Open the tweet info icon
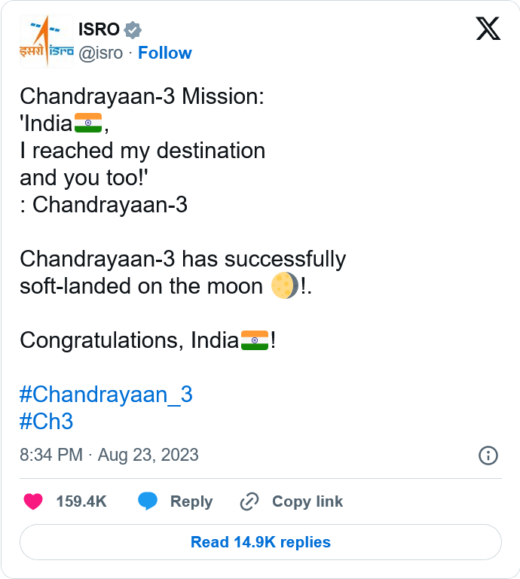Image resolution: width=520 pixels, height=579 pixels. pyautogui.click(x=488, y=455)
